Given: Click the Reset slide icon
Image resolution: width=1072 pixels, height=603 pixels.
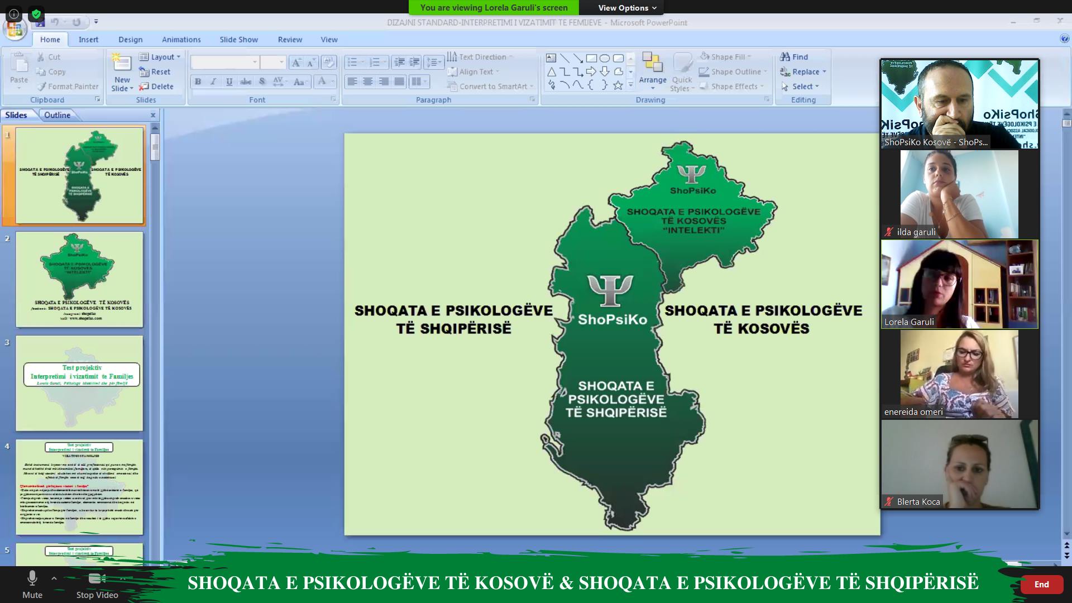Looking at the screenshot, I should tap(144, 71).
